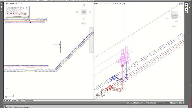Open the WKS dropdown under the right ViewCube

pyautogui.click(x=174, y=26)
